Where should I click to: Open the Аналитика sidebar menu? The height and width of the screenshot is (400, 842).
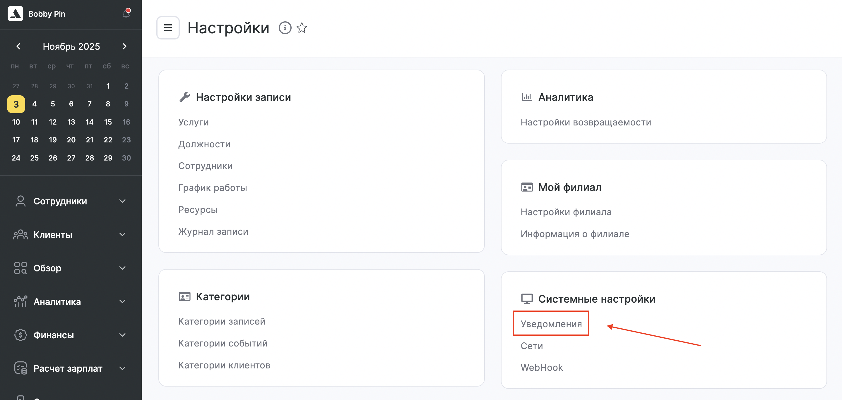click(x=57, y=301)
